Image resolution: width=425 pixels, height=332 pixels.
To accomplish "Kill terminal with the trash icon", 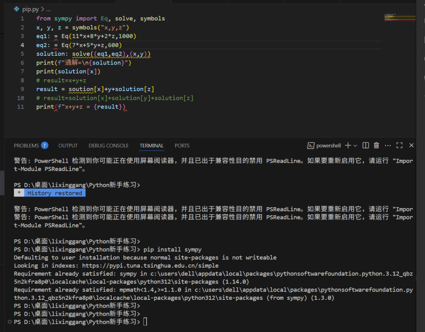I will pos(376,145).
